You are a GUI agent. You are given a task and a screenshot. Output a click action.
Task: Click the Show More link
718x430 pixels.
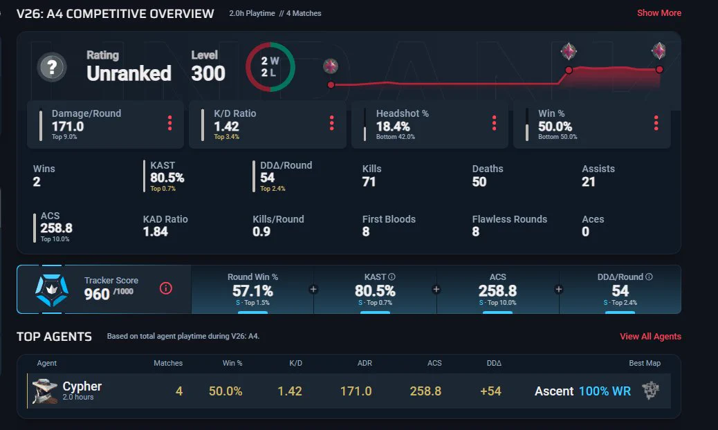click(659, 13)
